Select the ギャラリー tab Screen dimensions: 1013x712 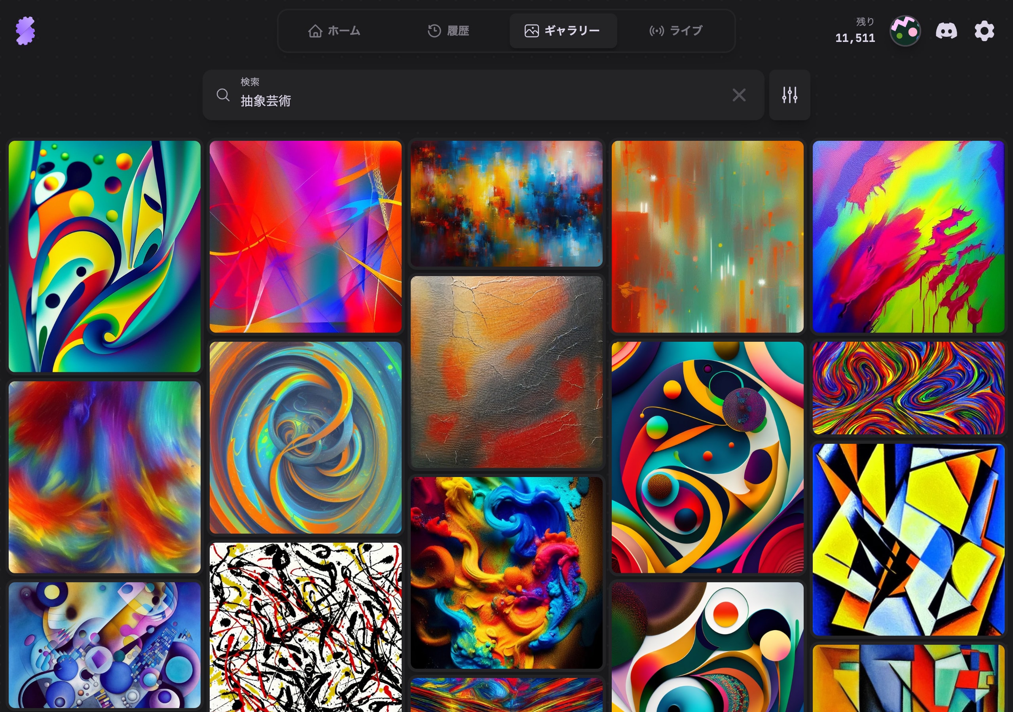point(563,31)
